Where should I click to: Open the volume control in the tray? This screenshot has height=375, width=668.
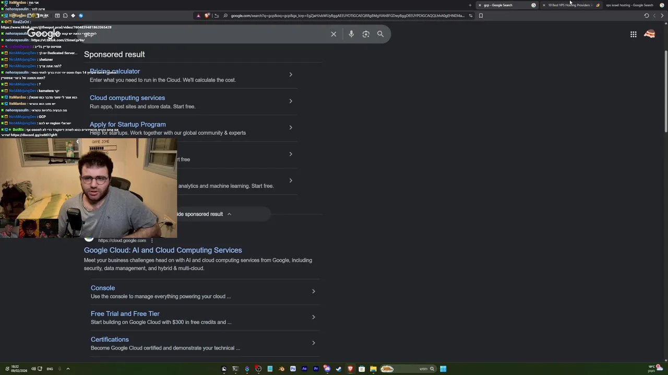click(33, 369)
